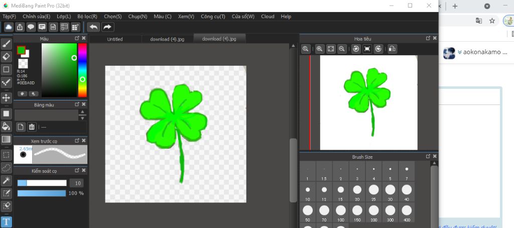Select the transparent color swatch
The height and width of the screenshot is (228, 514).
[23, 63]
